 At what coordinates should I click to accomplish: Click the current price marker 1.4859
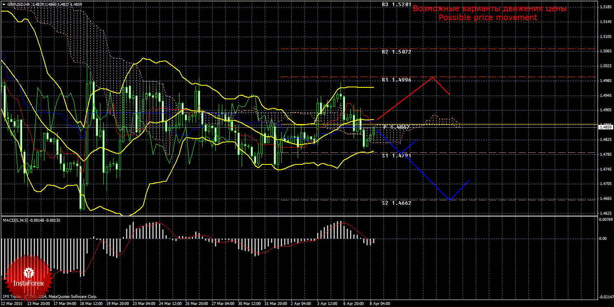point(605,127)
